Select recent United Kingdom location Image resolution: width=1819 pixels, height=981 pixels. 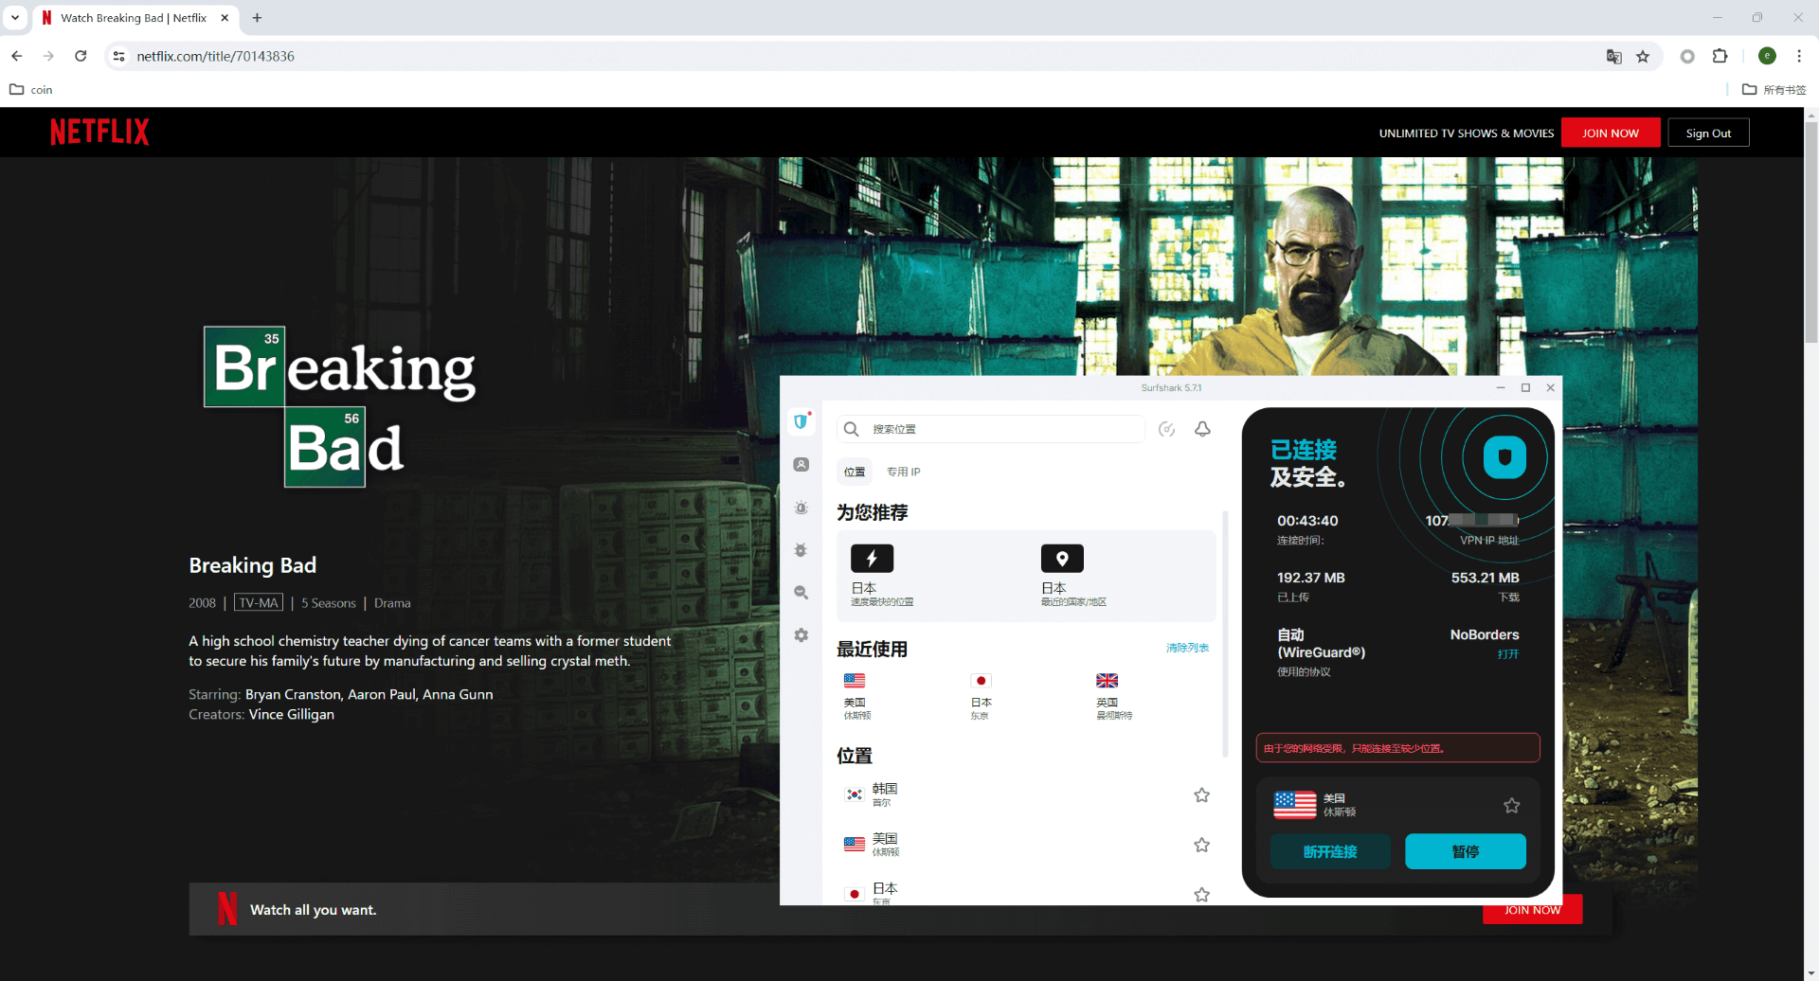pyautogui.click(x=1114, y=696)
